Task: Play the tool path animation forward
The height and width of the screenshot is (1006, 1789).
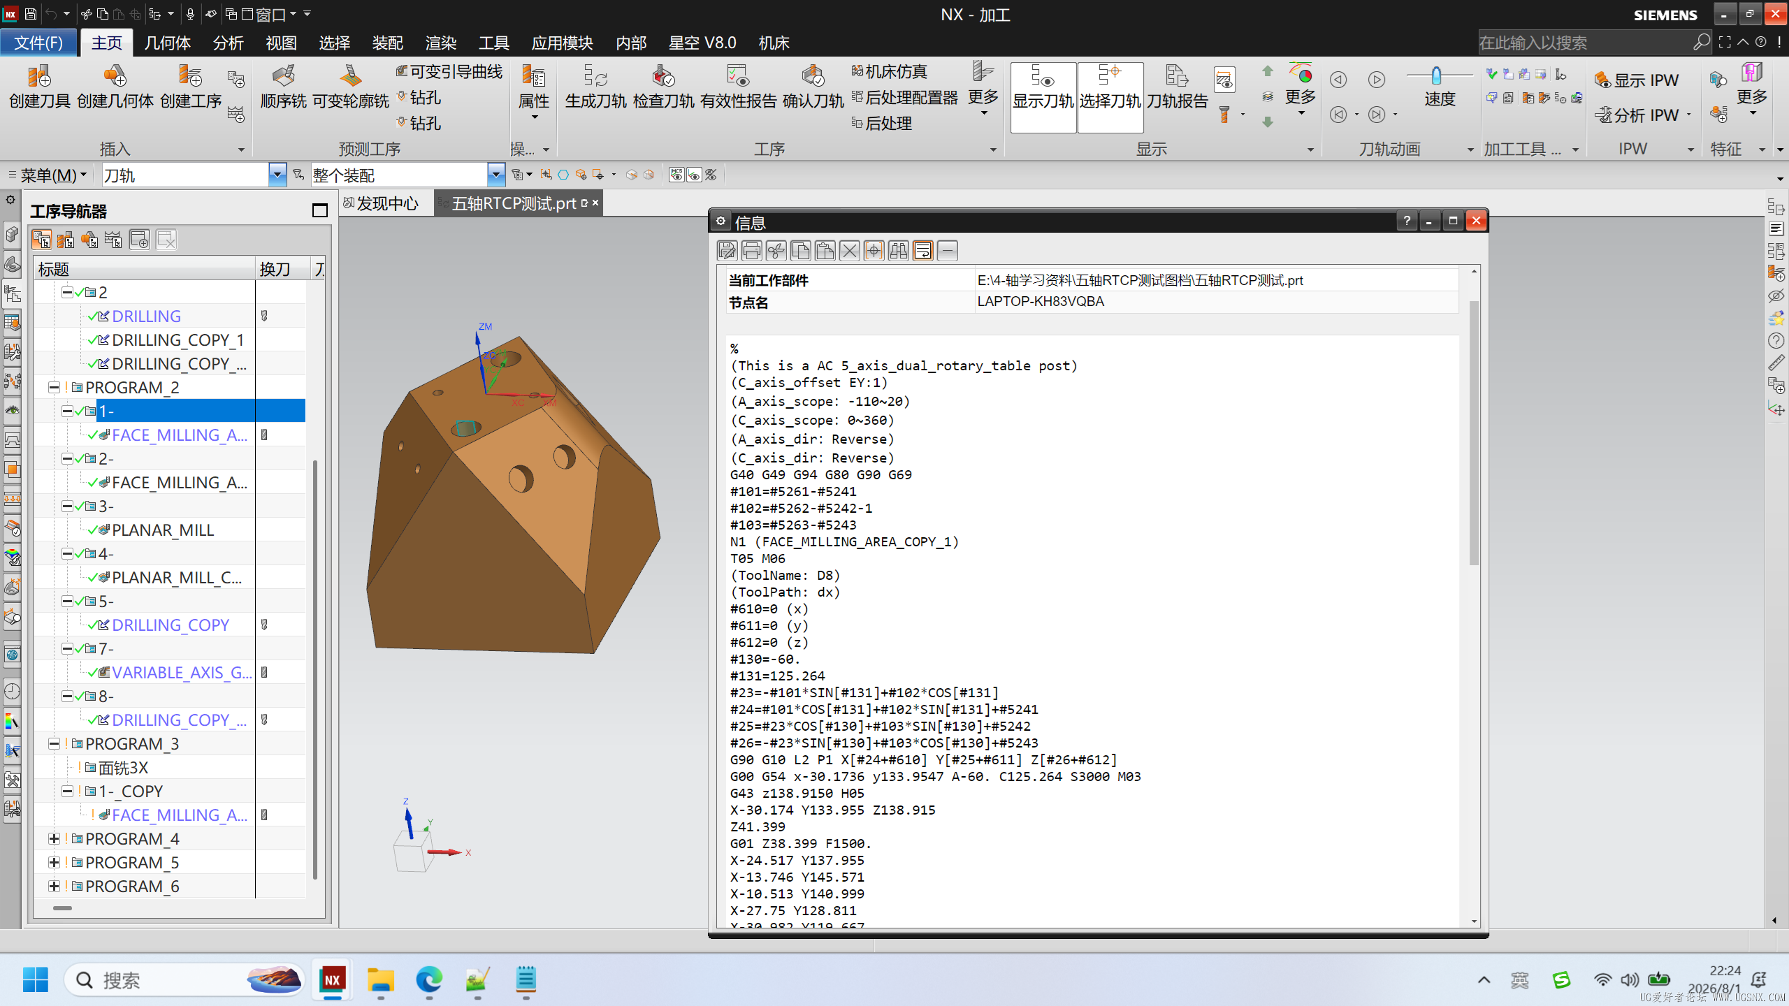Action: click(1377, 80)
